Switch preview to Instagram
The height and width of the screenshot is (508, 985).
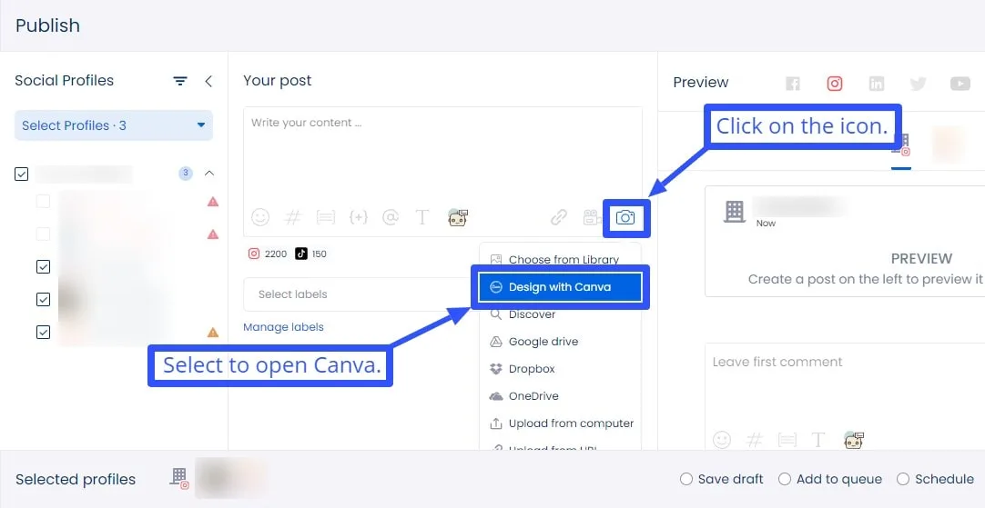(834, 84)
